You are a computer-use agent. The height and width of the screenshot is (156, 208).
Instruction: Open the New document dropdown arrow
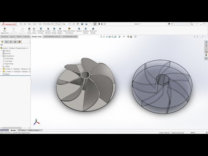pyautogui.click(x=75, y=24)
